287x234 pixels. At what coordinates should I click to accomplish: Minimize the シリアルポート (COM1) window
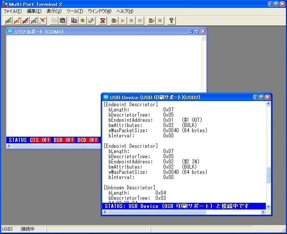click(191, 32)
